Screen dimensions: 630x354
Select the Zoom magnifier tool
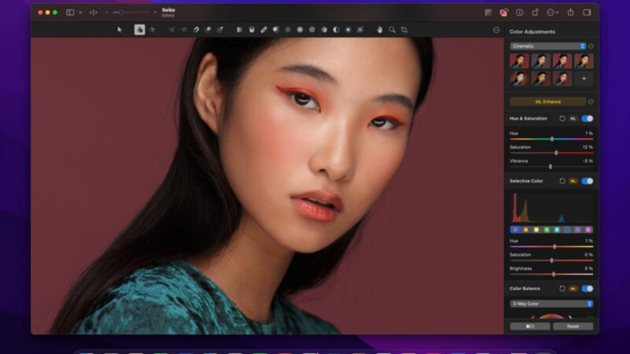(391, 30)
